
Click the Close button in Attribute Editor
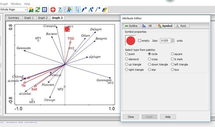[x=131, y=117]
